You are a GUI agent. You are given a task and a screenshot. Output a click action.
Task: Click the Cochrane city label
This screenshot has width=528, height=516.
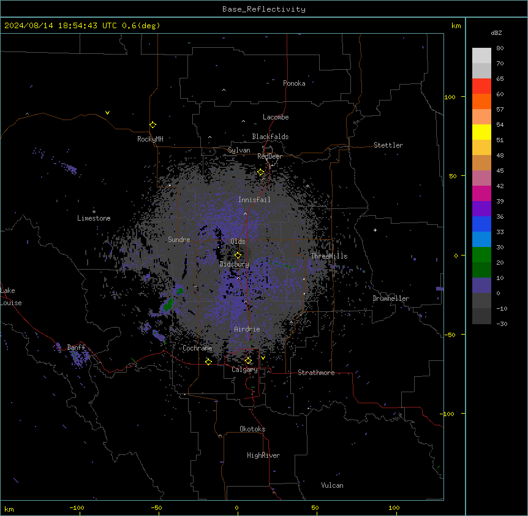[x=197, y=348]
